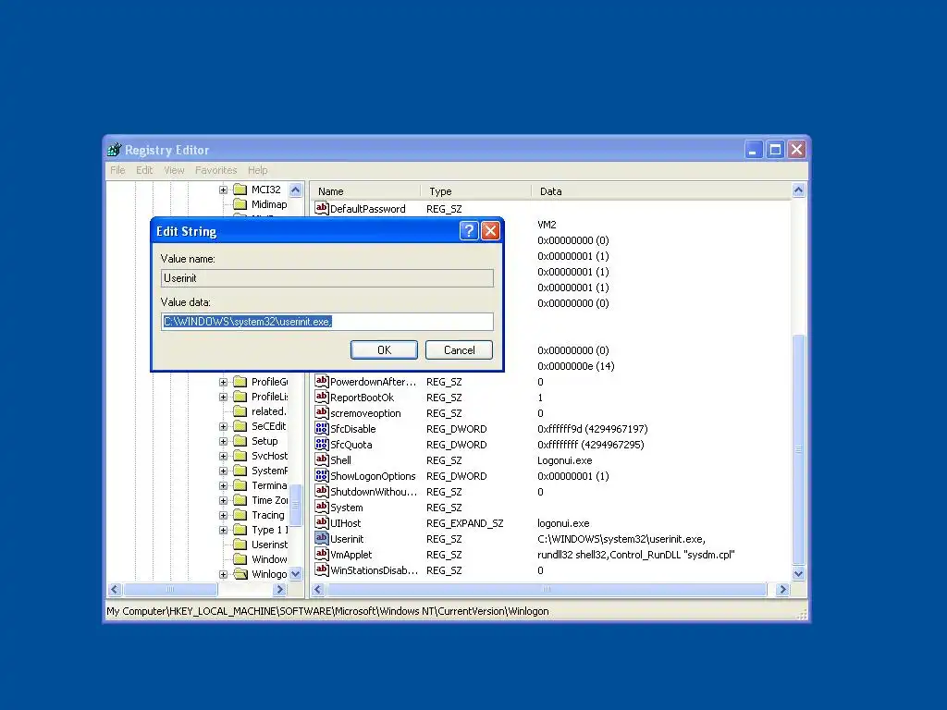Click the DefaultPassword string value icon
947x710 pixels.
(321, 208)
